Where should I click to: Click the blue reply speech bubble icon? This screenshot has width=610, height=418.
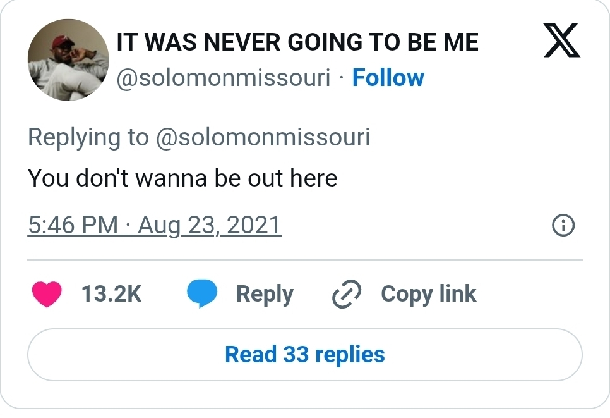pyautogui.click(x=202, y=294)
